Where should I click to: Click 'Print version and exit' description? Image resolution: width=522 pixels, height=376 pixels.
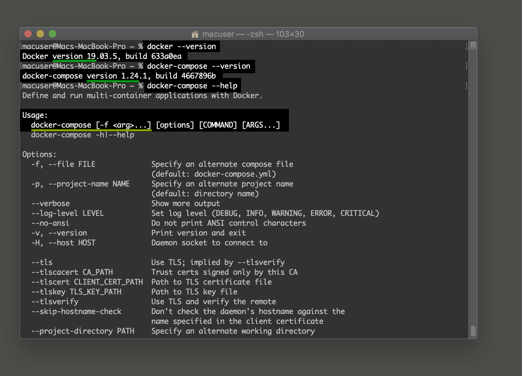[199, 233]
